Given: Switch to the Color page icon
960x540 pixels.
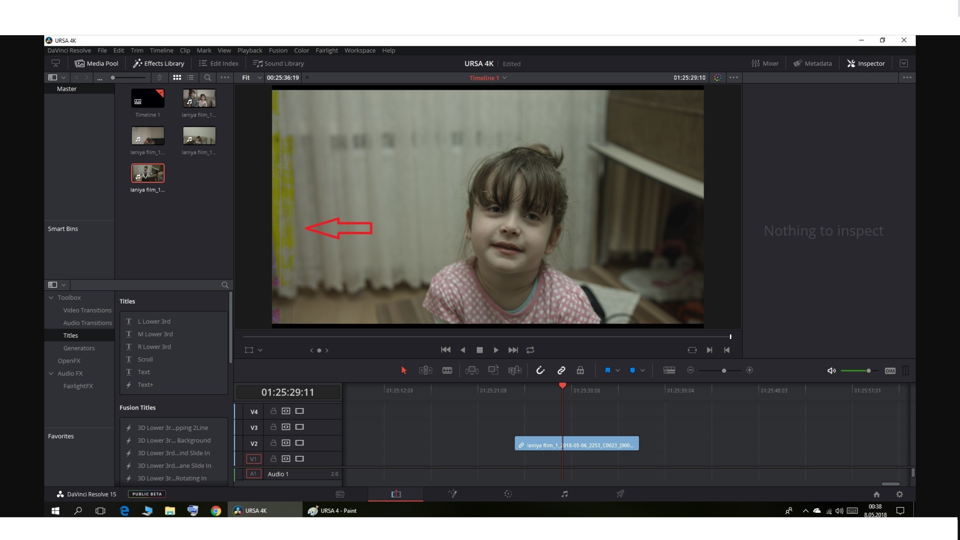Looking at the screenshot, I should (x=508, y=494).
